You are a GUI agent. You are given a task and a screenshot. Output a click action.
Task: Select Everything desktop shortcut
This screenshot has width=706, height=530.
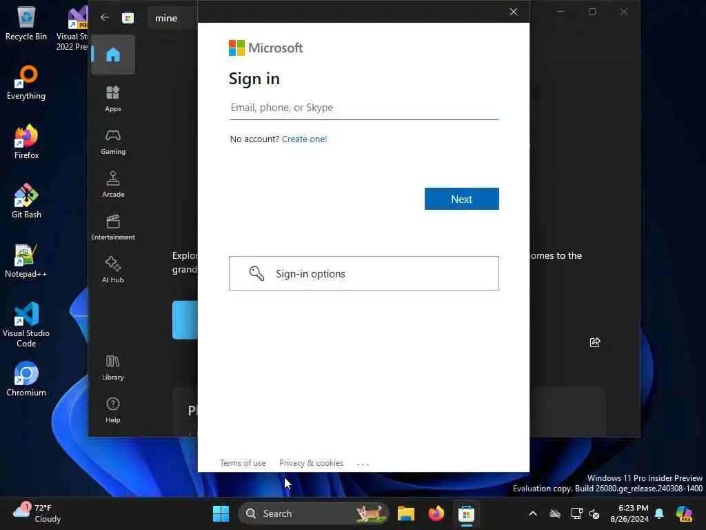pyautogui.click(x=26, y=83)
